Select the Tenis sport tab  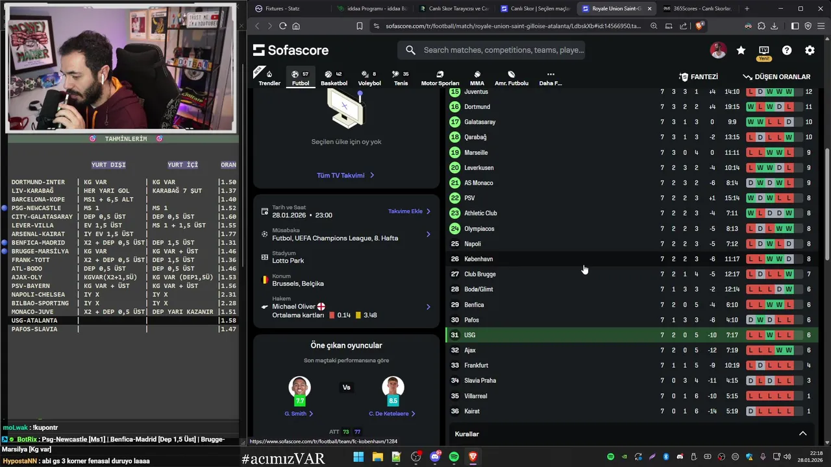(401, 78)
